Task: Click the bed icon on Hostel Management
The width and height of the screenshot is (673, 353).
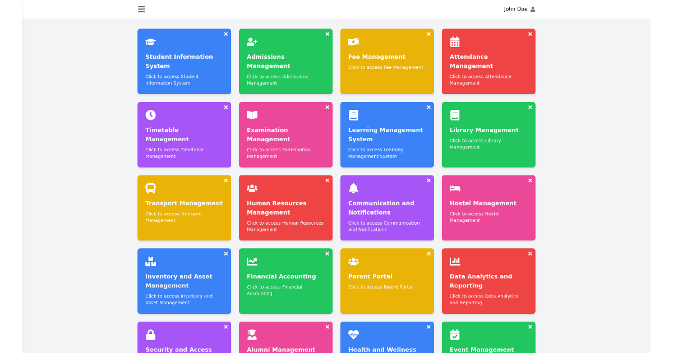Action: click(x=455, y=188)
